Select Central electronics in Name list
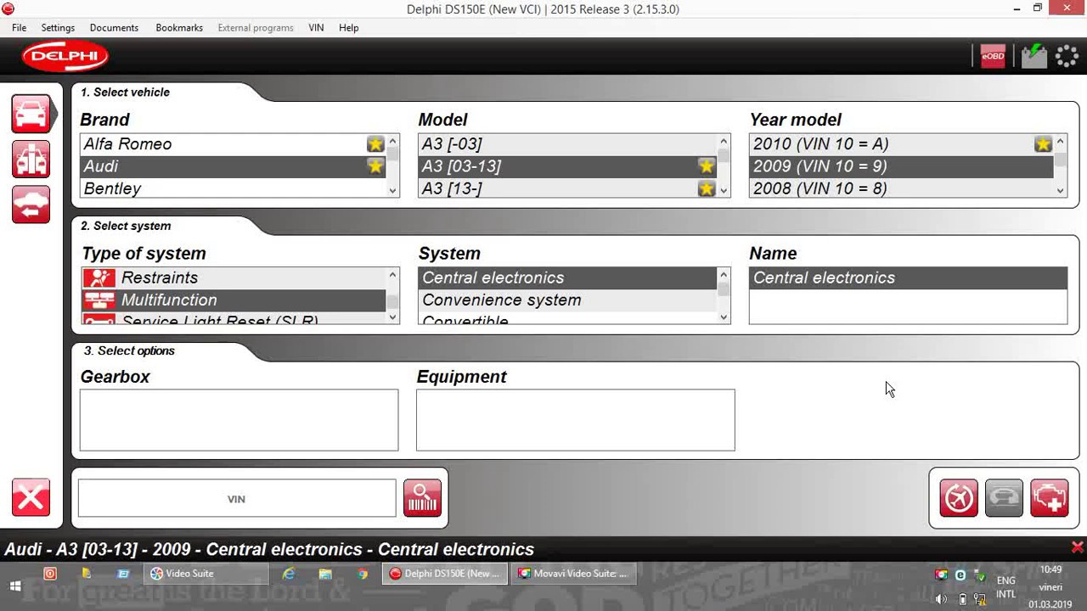 click(908, 277)
